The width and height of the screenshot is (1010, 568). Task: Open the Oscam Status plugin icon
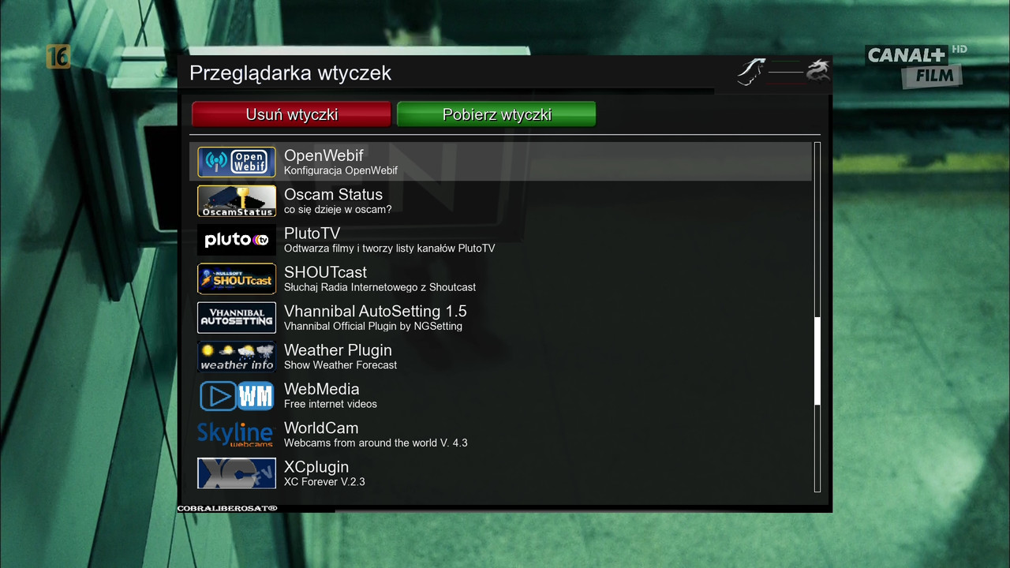(237, 201)
